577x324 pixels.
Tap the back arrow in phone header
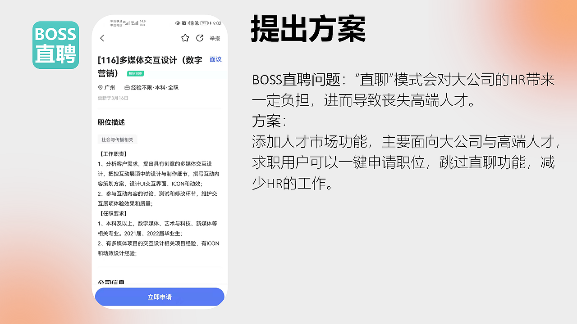tap(102, 38)
